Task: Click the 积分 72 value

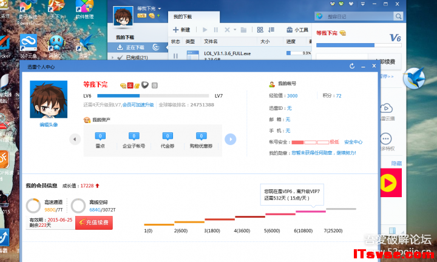Action: coord(339,96)
